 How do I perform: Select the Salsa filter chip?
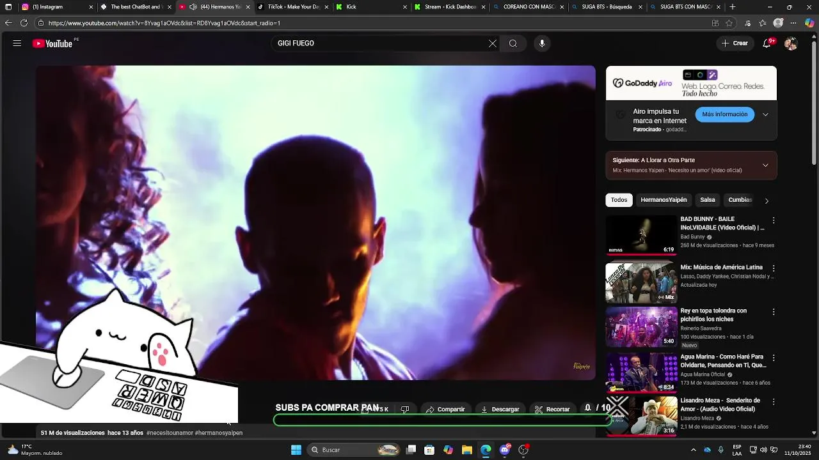pyautogui.click(x=707, y=200)
